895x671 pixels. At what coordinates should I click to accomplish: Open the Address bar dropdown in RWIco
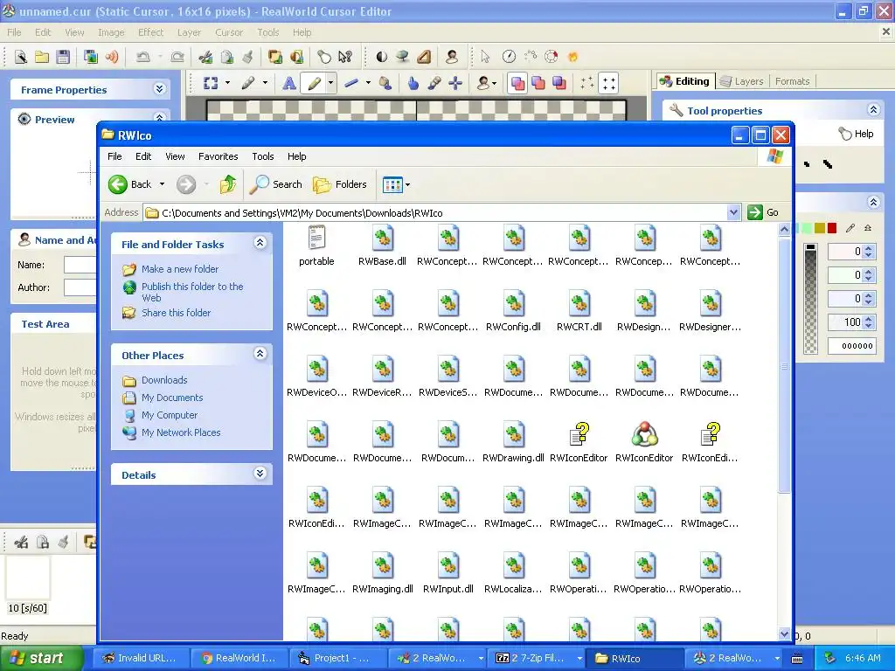pos(734,213)
